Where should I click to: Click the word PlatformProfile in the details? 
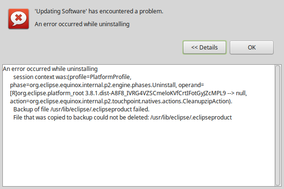click(110, 77)
